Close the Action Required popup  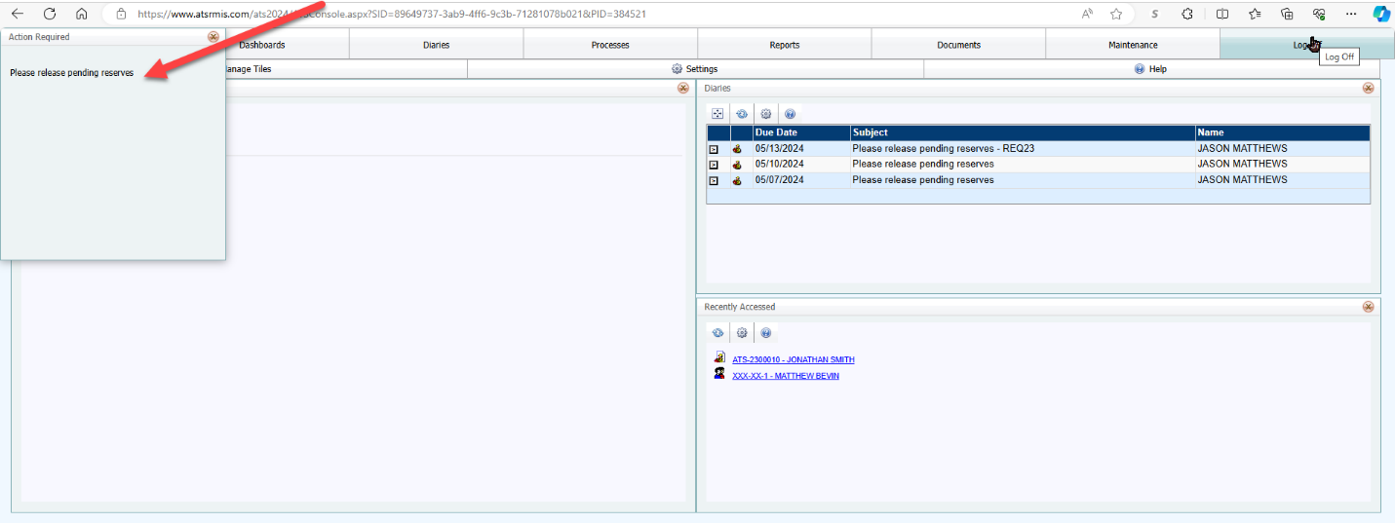point(213,37)
